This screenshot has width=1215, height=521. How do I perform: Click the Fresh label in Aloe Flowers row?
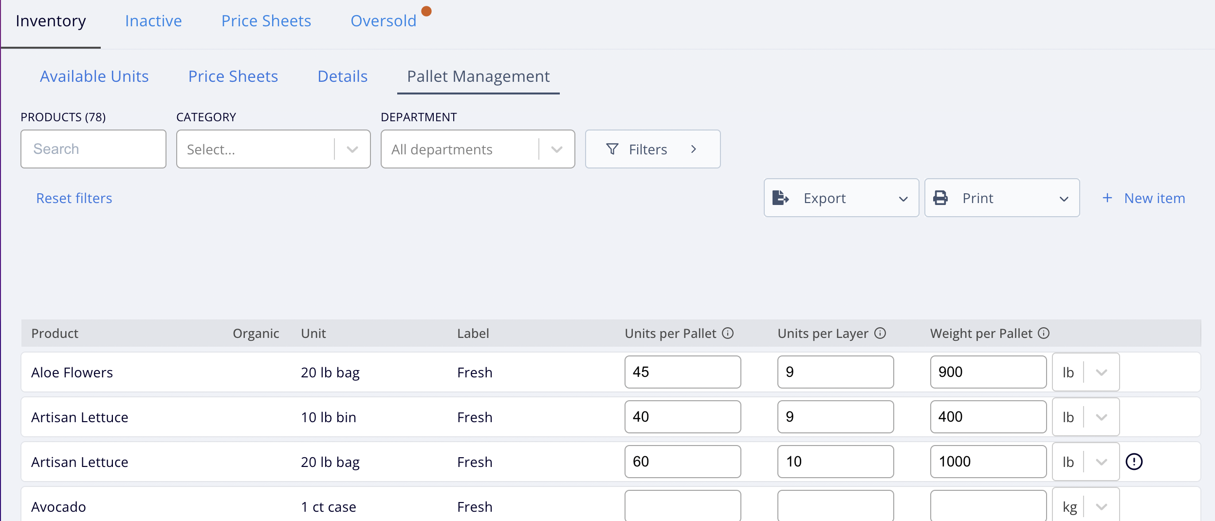pyautogui.click(x=475, y=372)
